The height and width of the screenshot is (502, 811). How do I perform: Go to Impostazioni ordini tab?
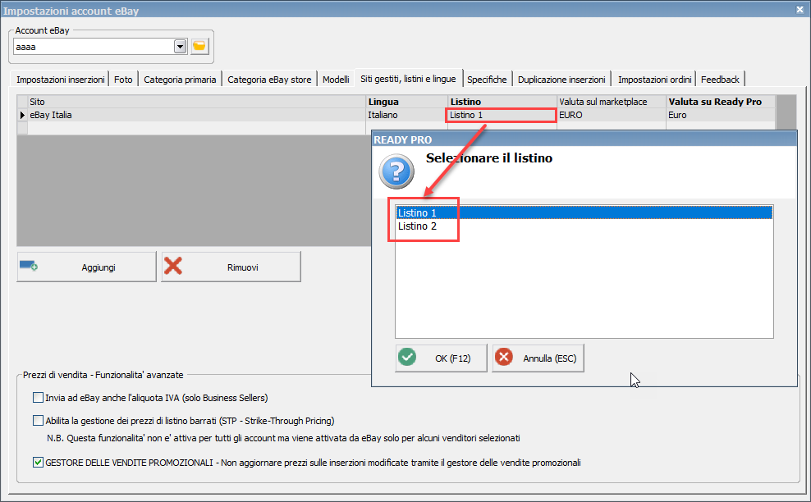[654, 79]
